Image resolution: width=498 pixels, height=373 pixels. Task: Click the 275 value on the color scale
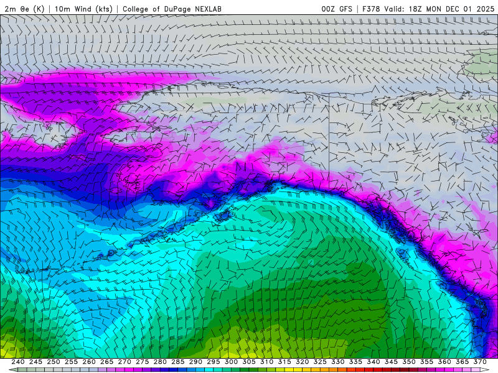pyautogui.click(x=143, y=362)
